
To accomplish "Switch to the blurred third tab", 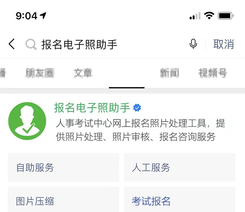I will point(83,73).
